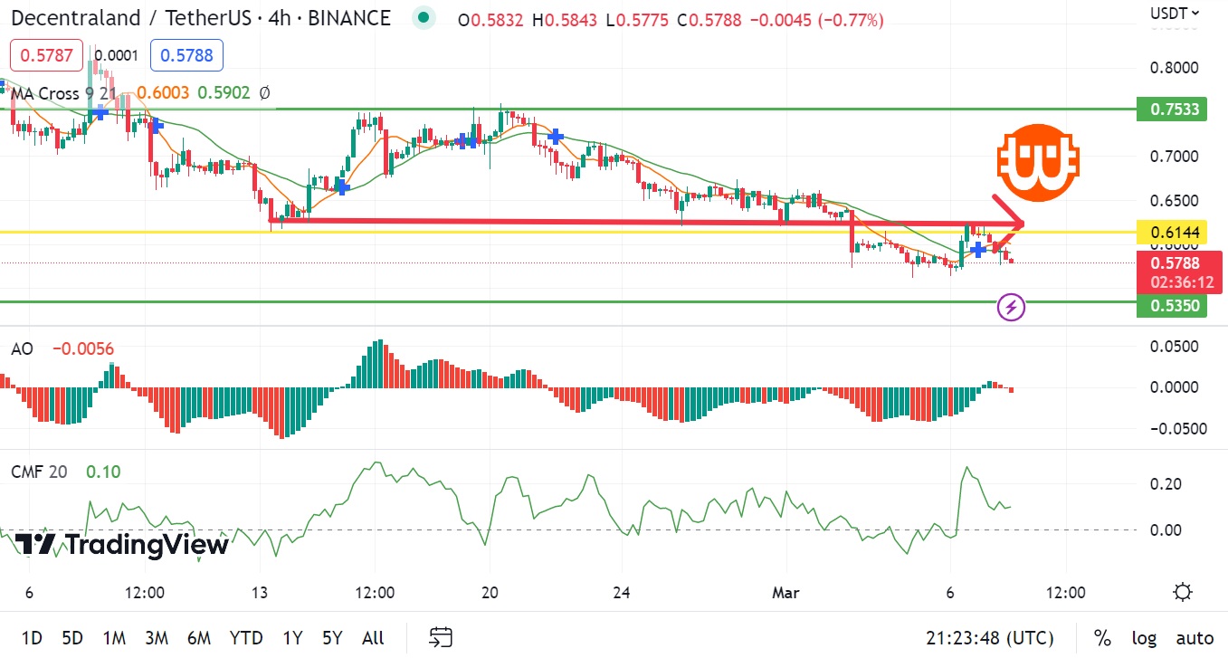Click the purple lightning bolt event icon
The height and width of the screenshot is (658, 1228).
(x=1011, y=308)
